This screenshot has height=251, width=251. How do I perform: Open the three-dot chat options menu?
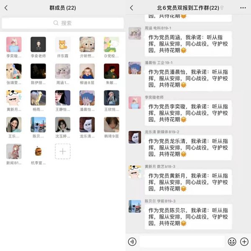[243, 8]
